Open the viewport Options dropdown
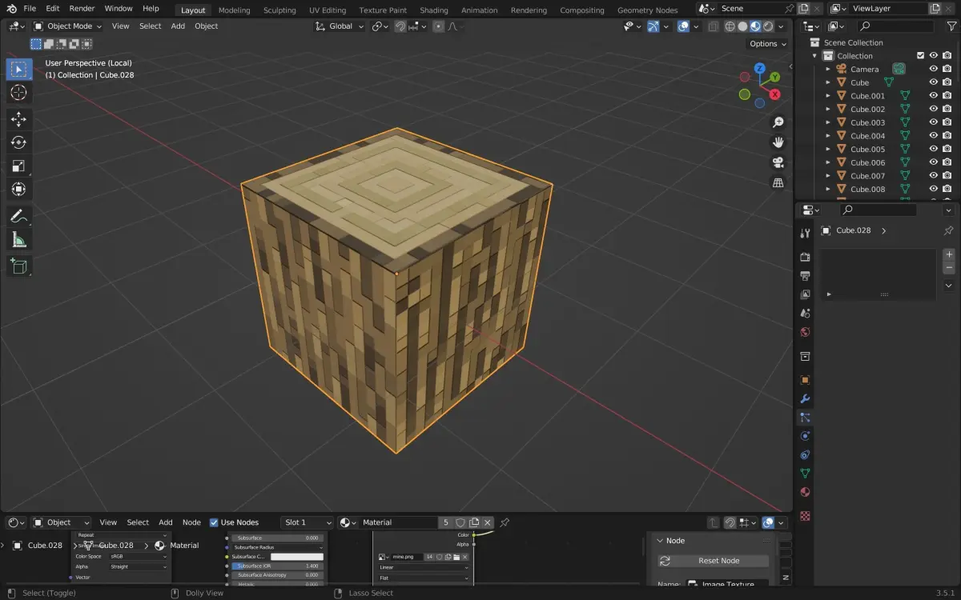Image resolution: width=961 pixels, height=600 pixels. coord(767,44)
